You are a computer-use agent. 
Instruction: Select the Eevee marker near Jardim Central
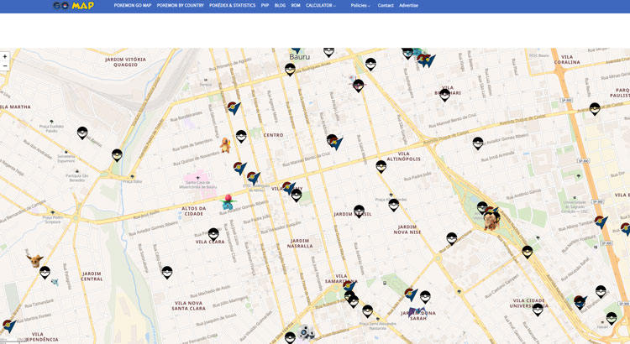pos(34,258)
